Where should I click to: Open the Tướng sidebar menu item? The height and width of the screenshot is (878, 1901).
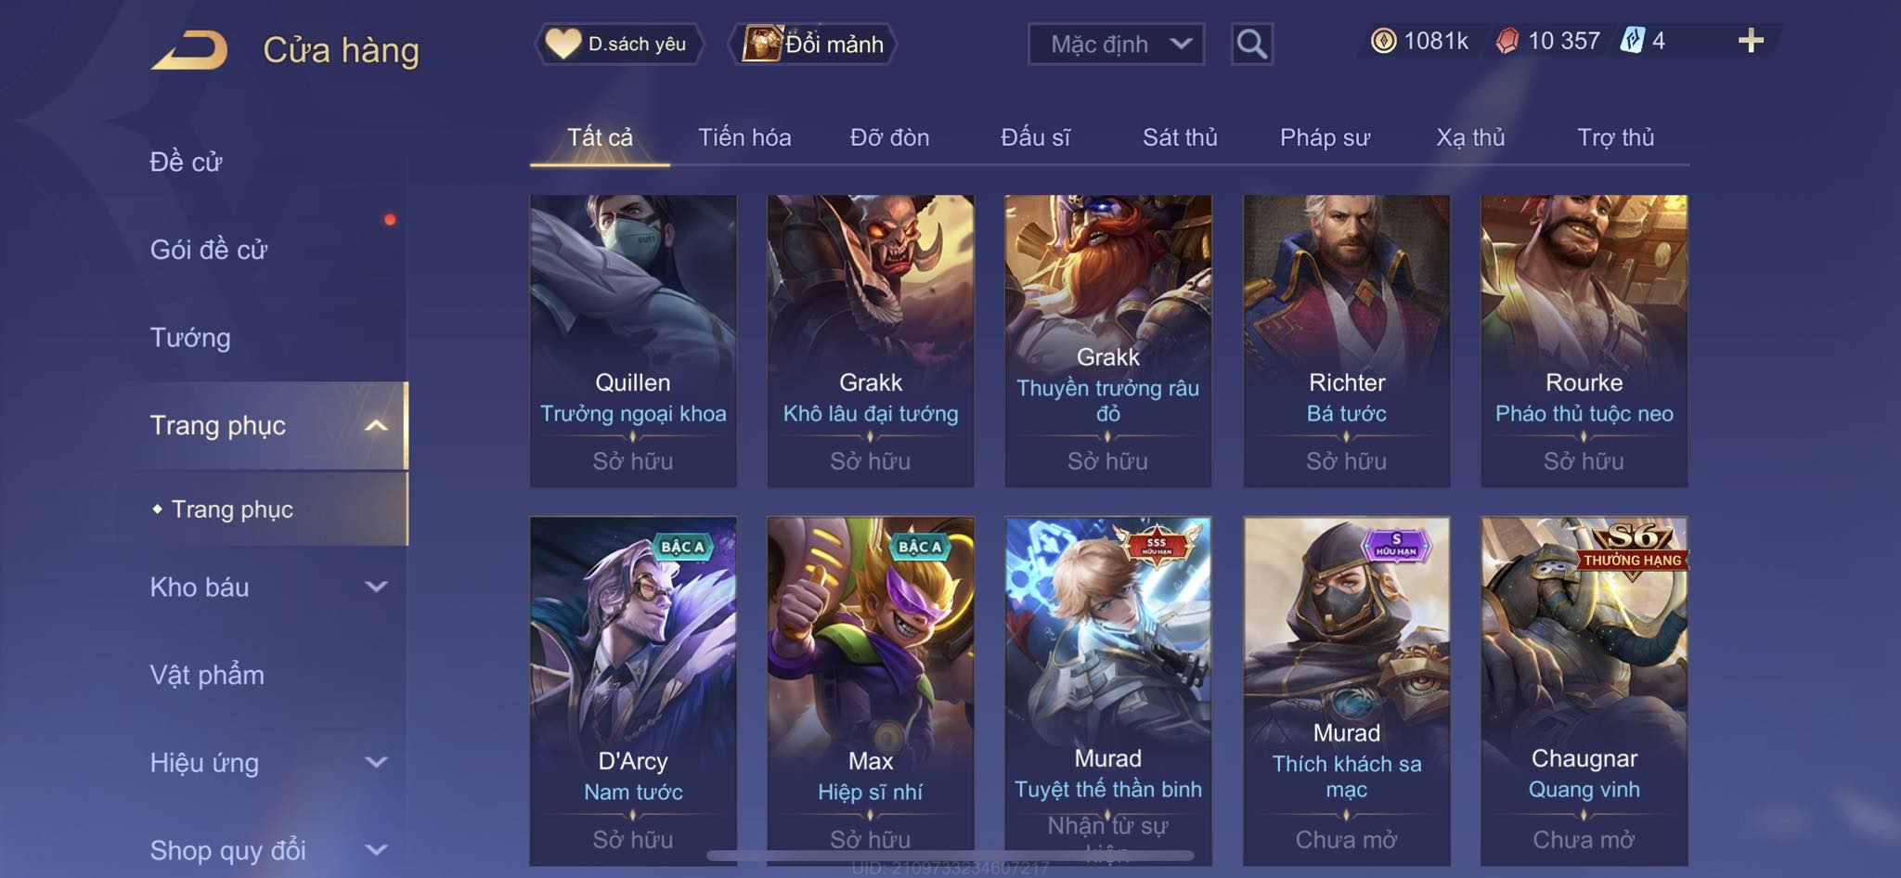pyautogui.click(x=190, y=338)
